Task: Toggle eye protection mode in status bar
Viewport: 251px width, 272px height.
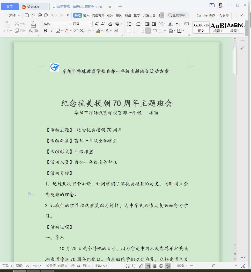Action: coord(168,266)
